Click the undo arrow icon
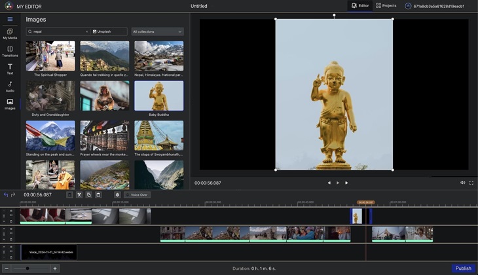This screenshot has height=275, width=478. click(x=6, y=194)
